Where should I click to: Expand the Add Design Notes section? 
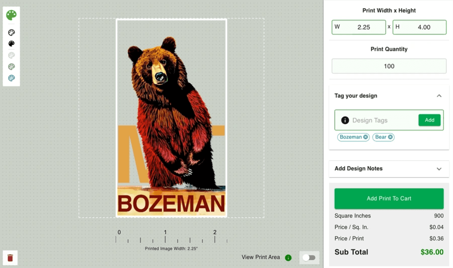(x=439, y=169)
